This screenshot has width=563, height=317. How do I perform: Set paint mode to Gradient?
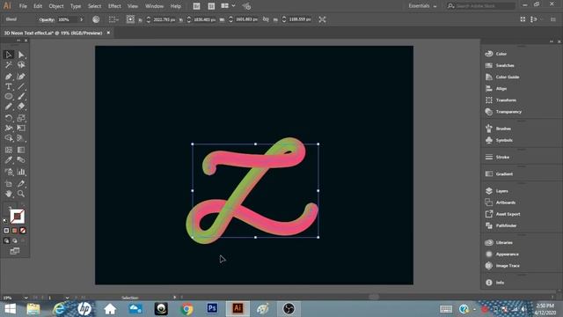point(15,231)
